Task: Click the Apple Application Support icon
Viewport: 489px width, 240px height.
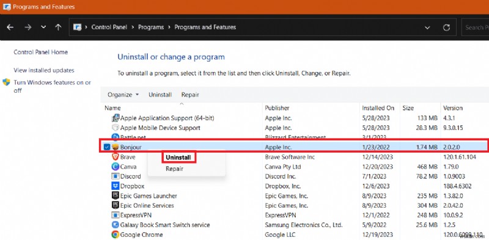Action: (x=116, y=118)
